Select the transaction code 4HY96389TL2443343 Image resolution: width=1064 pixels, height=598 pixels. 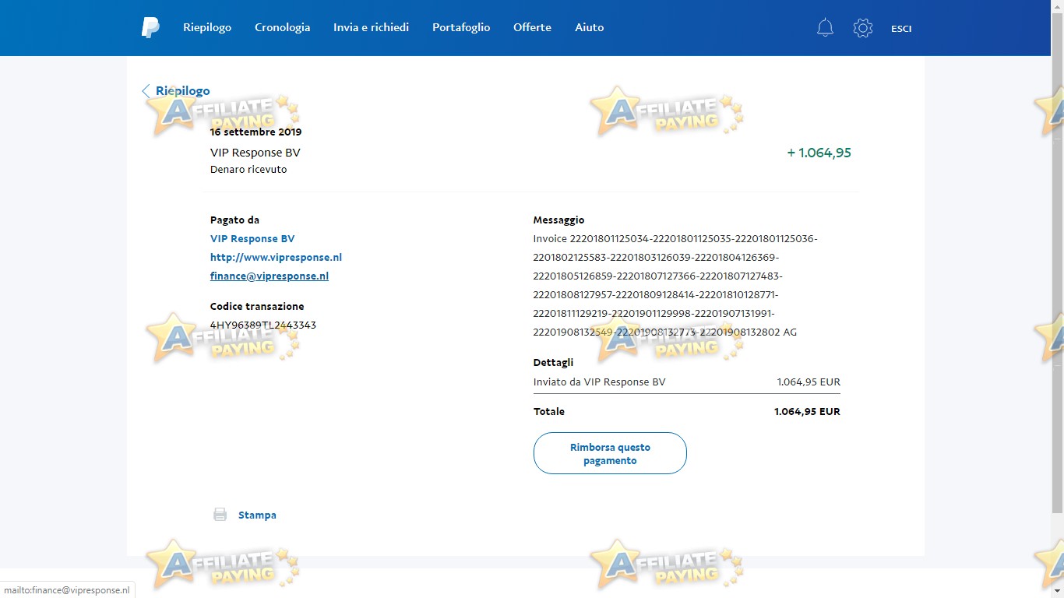263,325
